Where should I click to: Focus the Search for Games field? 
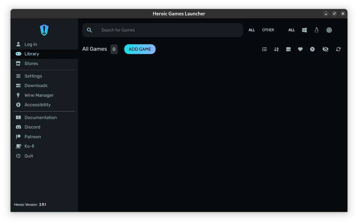click(x=163, y=30)
